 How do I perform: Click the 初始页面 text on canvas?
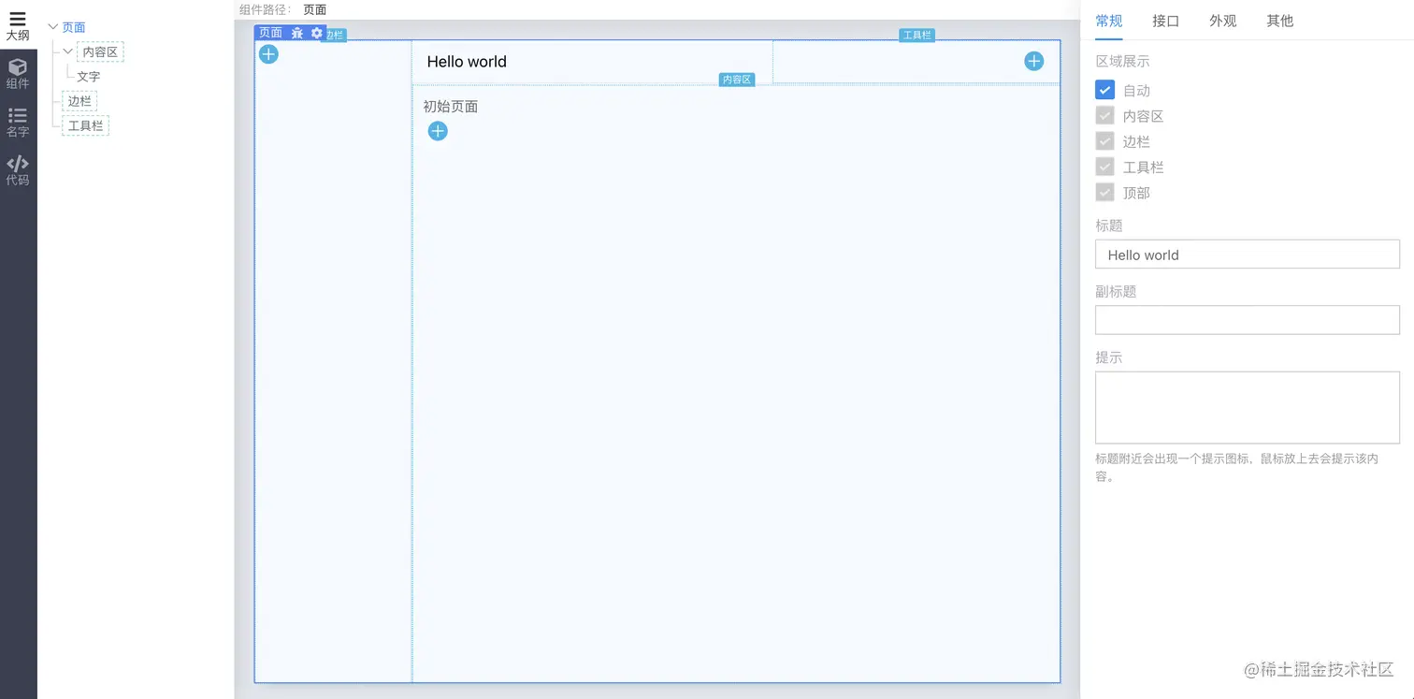tap(451, 107)
